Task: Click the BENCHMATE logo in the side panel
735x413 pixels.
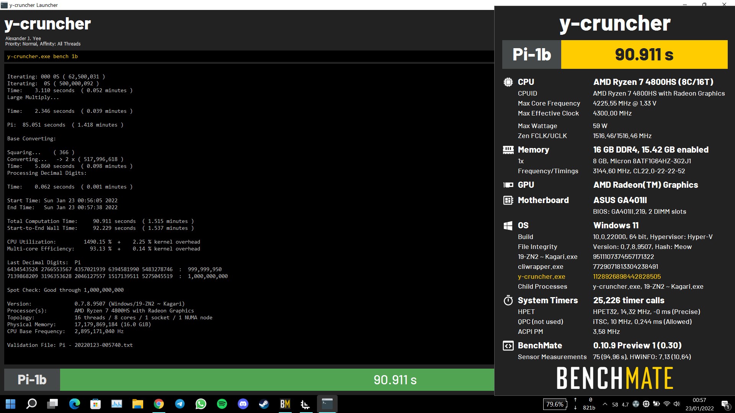Action: click(x=615, y=378)
